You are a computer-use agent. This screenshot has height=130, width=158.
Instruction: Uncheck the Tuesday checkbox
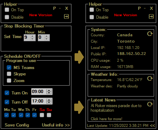click(13, 115)
